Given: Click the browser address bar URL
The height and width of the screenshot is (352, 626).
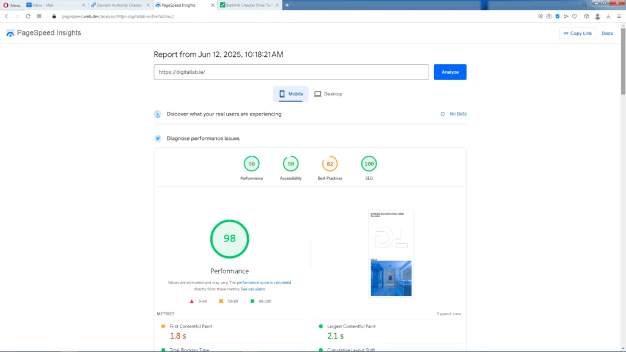Looking at the screenshot, I should tap(118, 16).
